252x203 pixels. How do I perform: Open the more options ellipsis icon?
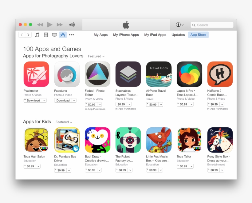71,35
